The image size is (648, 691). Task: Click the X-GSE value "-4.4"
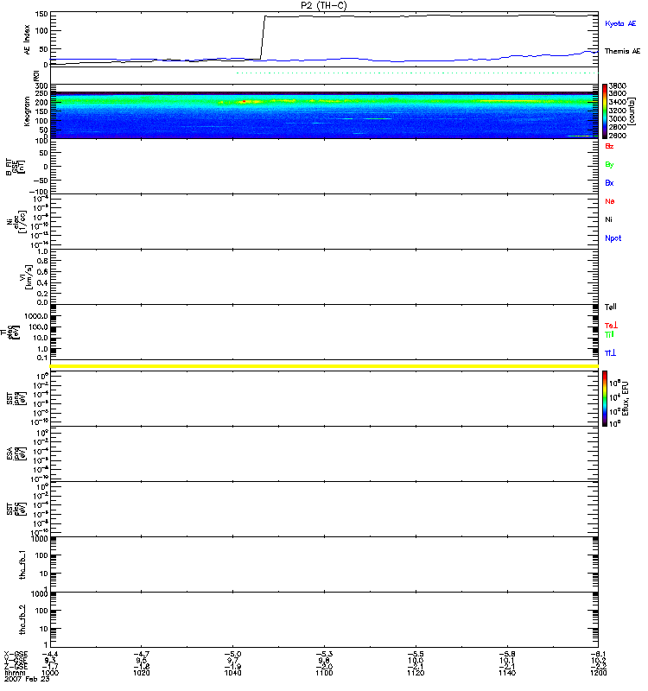click(x=50, y=654)
